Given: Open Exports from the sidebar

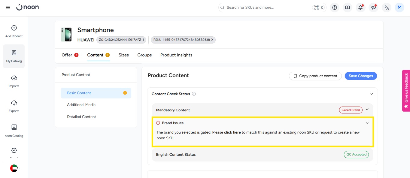Looking at the screenshot, I should [x=14, y=106].
